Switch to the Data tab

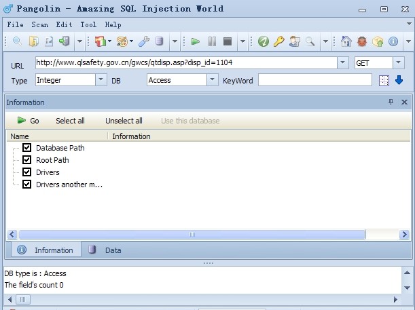click(105, 250)
